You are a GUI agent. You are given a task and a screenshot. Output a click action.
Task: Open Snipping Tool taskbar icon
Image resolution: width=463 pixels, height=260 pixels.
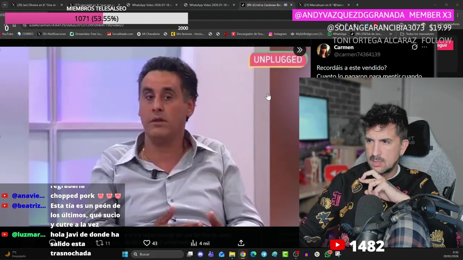click(338, 254)
